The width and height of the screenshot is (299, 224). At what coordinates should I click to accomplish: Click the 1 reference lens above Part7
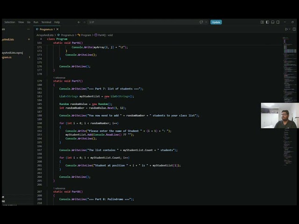click(59, 78)
